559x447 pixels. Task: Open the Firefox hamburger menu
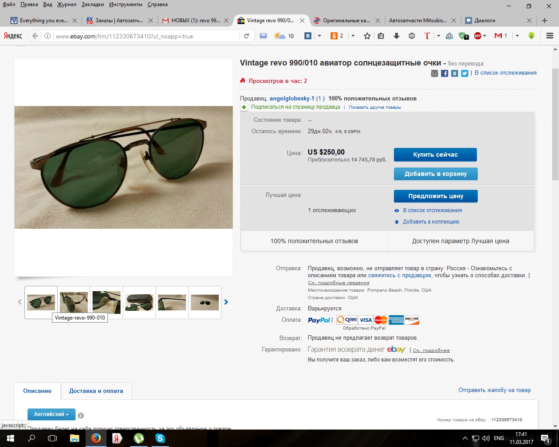550,36
